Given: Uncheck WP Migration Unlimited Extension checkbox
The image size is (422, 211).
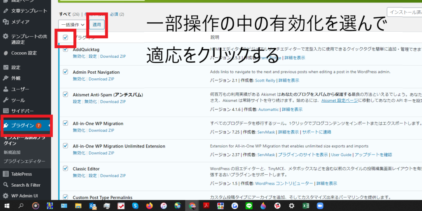Looking at the screenshot, I should click(x=66, y=145).
